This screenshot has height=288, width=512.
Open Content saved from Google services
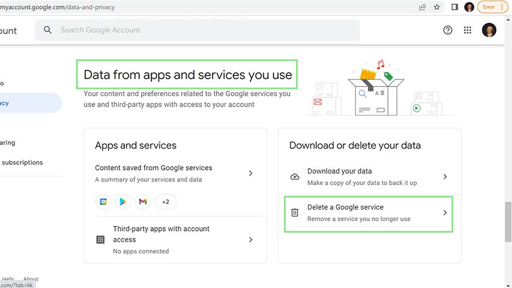pos(175,173)
